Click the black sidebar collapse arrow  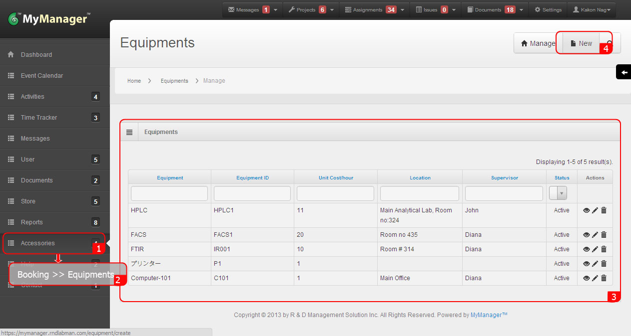[624, 72]
